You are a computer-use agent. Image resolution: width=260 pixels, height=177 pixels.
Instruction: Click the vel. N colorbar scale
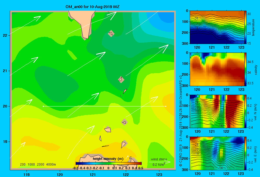[x=245, y=111]
